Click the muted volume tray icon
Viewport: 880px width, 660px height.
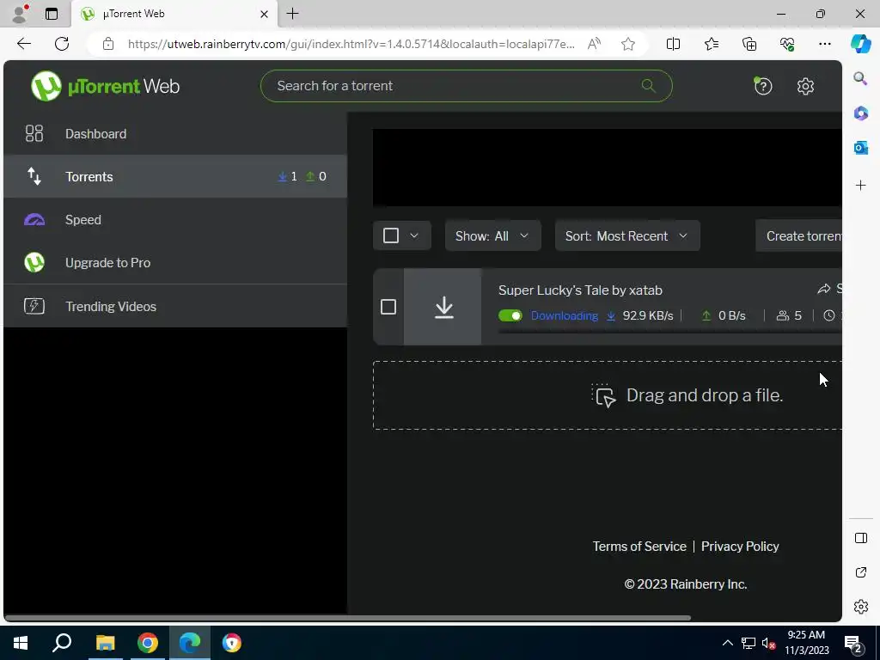tap(768, 643)
